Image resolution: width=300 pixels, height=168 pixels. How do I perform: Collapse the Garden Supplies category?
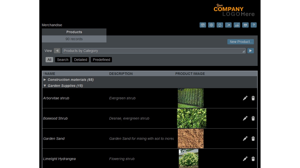pos(45,86)
